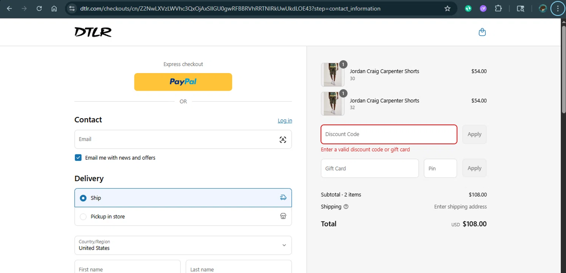Viewport: 566px width, 273px height.
Task: View site information icon in address bar
Action: 72,8
